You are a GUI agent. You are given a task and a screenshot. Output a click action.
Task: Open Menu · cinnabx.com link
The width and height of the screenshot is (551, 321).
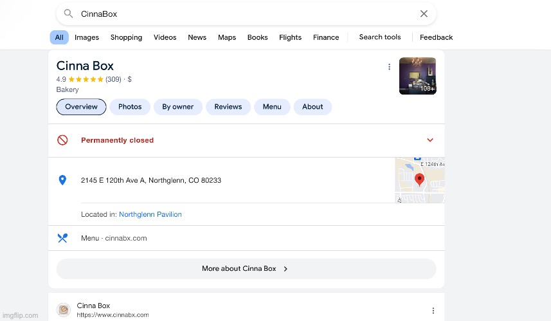coord(114,239)
